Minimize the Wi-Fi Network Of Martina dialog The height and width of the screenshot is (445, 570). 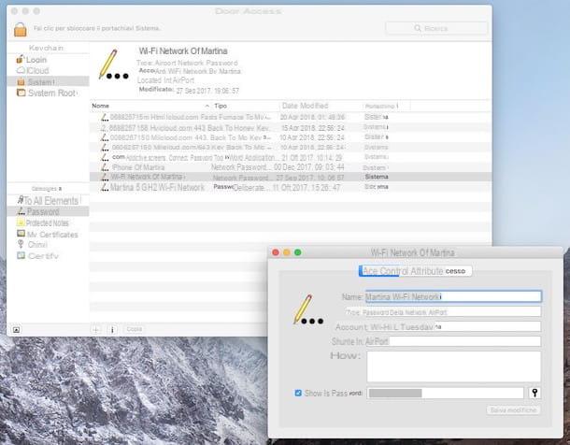click(287, 252)
